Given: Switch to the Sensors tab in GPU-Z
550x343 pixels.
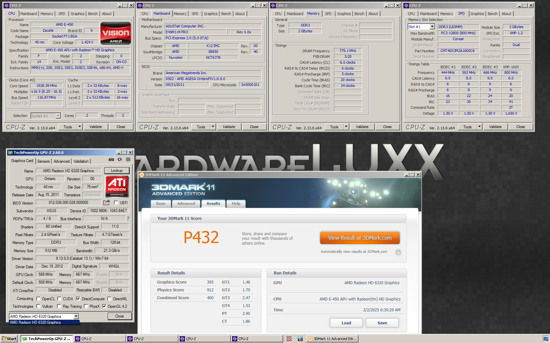Looking at the screenshot, I should click(44, 161).
